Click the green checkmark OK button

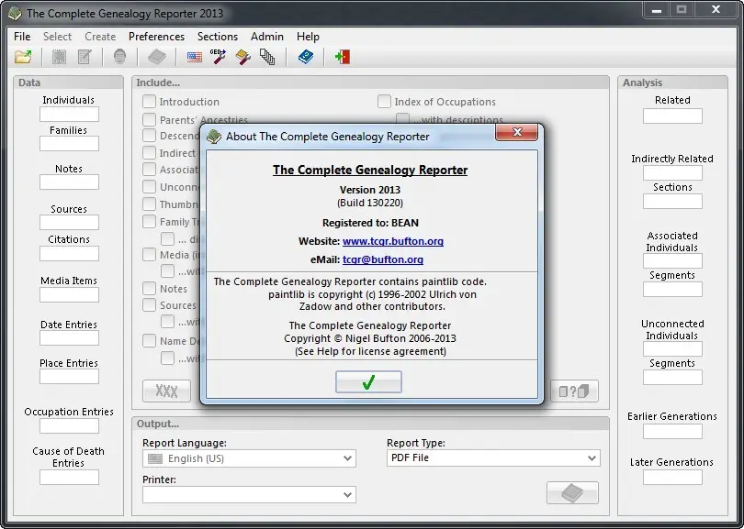coord(368,381)
